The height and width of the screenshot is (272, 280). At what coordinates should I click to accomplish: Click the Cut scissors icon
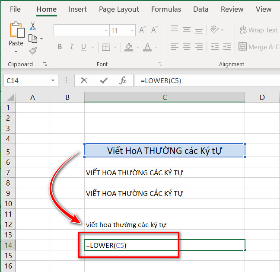[x=33, y=27]
